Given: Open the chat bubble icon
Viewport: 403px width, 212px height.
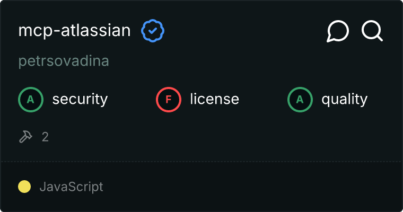Looking at the screenshot, I should pos(338,31).
